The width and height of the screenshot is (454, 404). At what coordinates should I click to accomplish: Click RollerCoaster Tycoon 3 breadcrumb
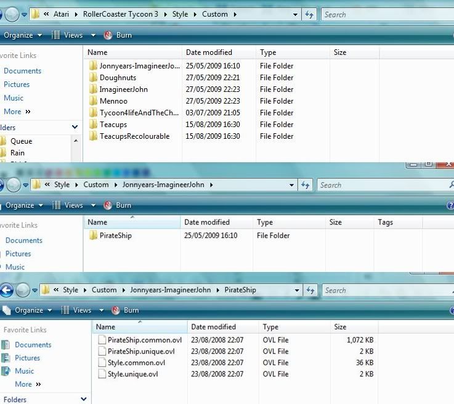121,14
